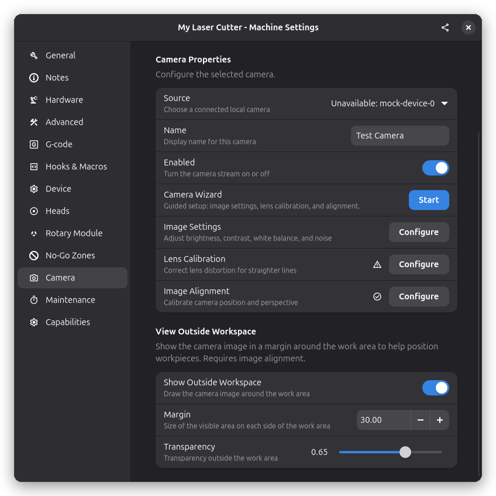Open the Rotary Module settings page
The height and width of the screenshot is (496, 496).
point(73,233)
